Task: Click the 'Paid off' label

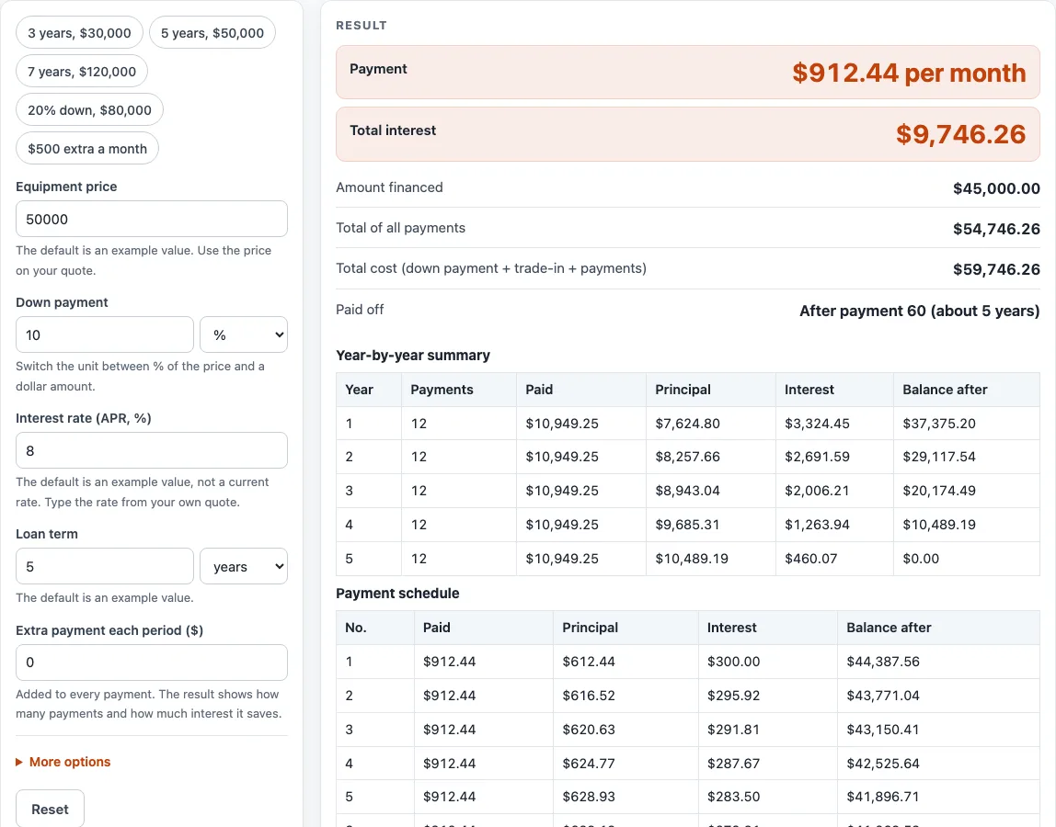Action: point(360,310)
